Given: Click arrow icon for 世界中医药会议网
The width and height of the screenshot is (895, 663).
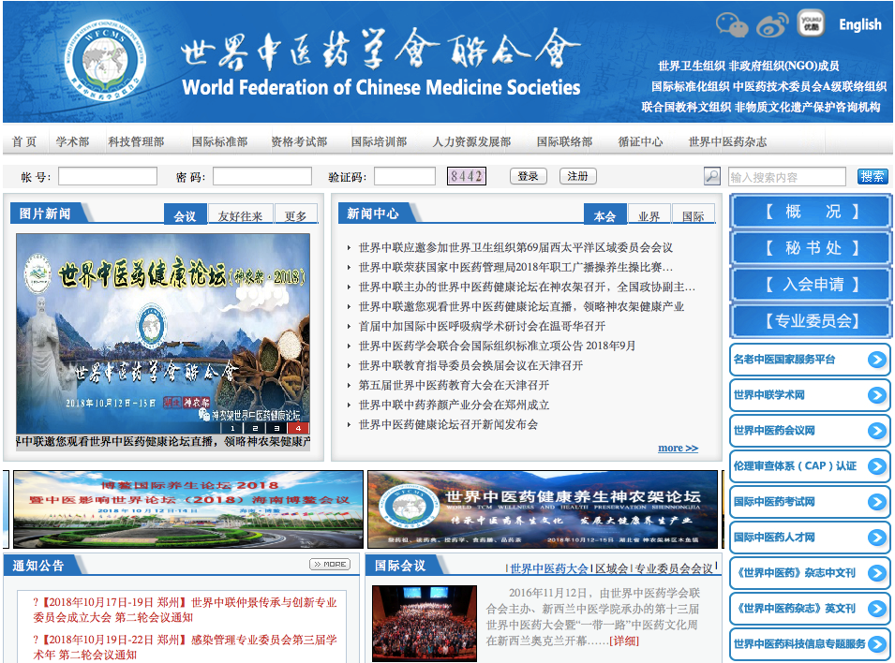Looking at the screenshot, I should click(x=877, y=431).
